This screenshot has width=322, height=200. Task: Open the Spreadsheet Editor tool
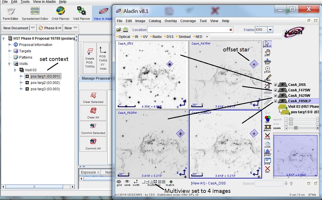click(x=35, y=14)
